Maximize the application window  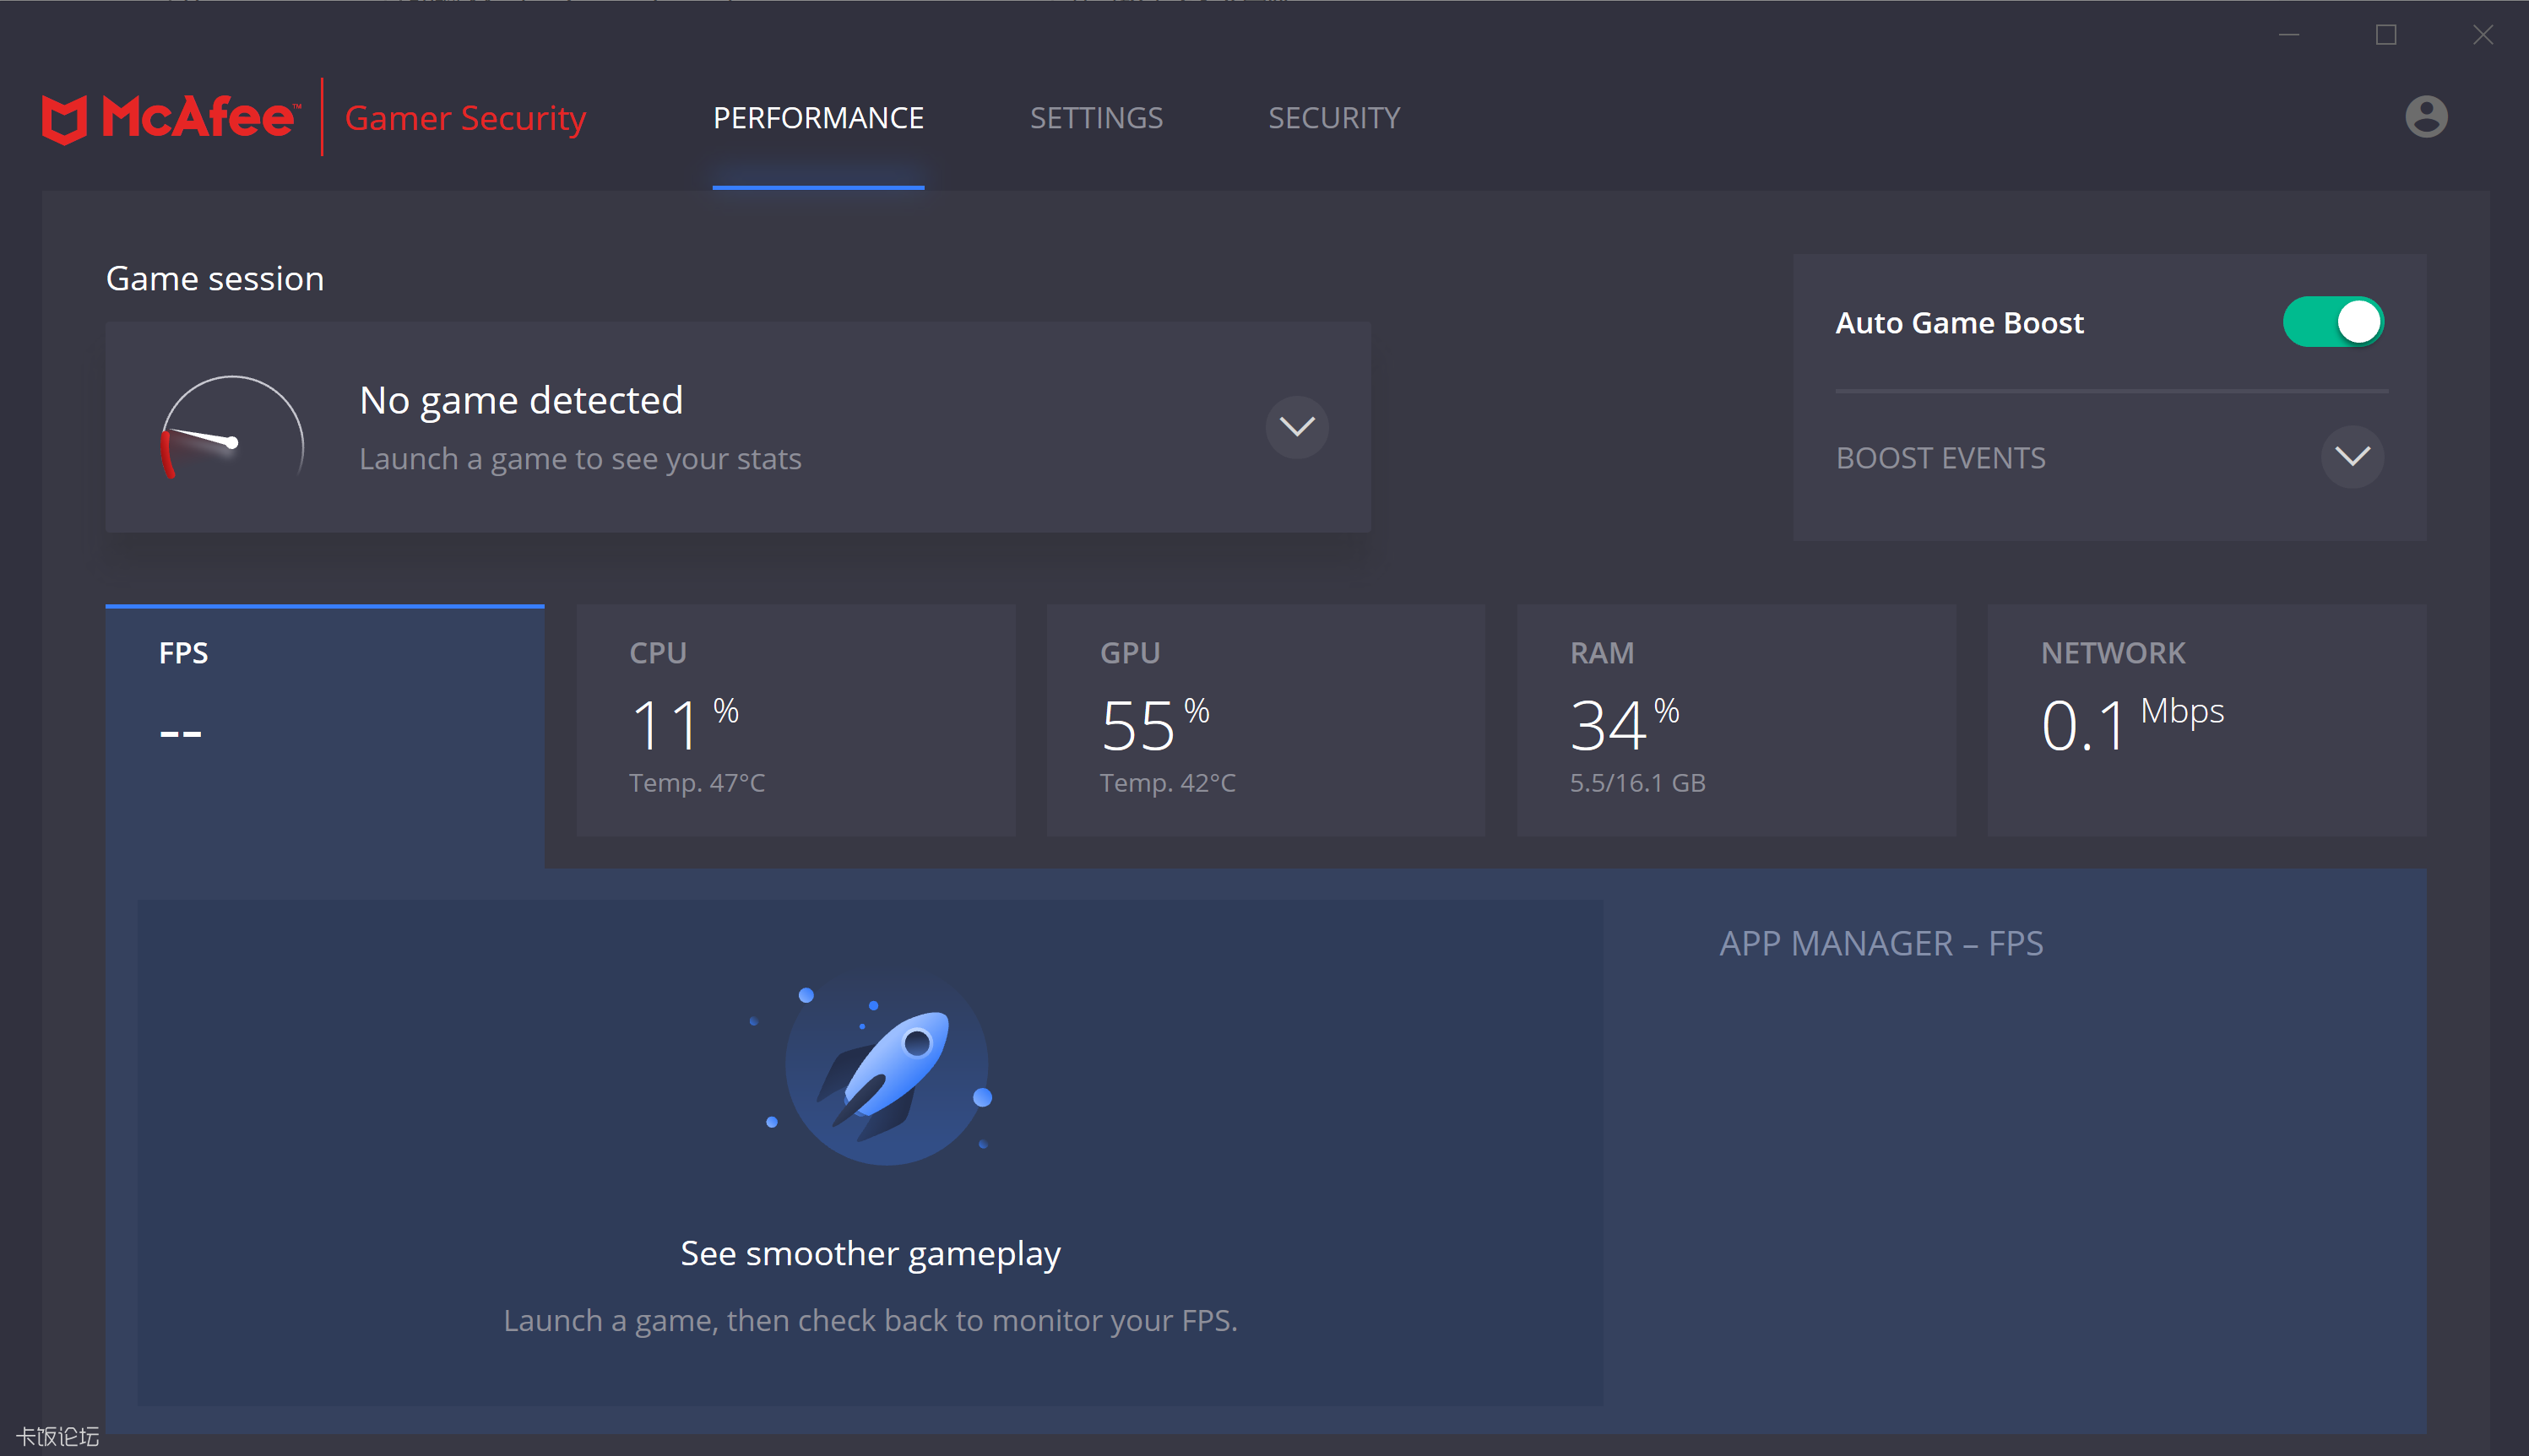tap(2386, 35)
